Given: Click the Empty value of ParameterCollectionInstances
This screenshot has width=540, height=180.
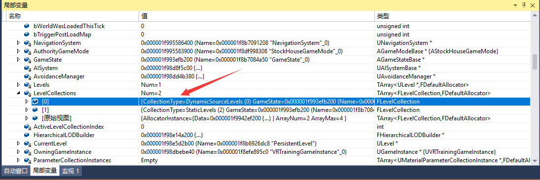Looking at the screenshot, I should (149, 160).
